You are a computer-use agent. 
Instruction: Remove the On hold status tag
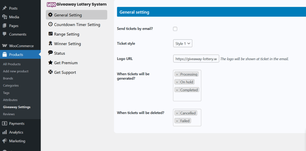tap(177, 82)
